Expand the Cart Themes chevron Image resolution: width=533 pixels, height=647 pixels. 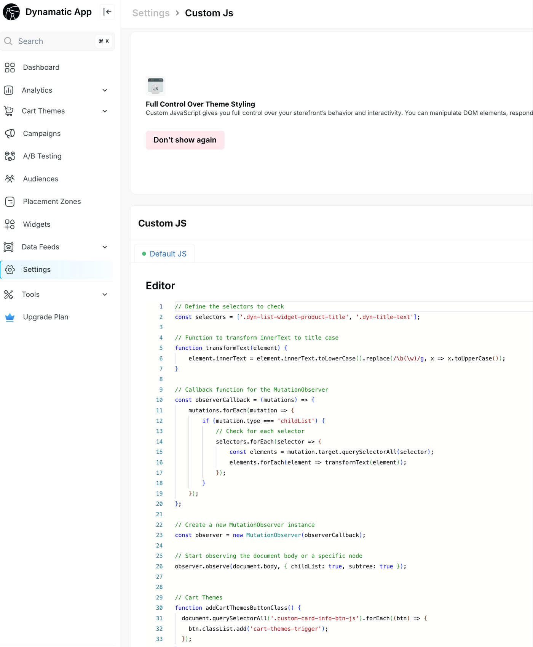pos(105,111)
